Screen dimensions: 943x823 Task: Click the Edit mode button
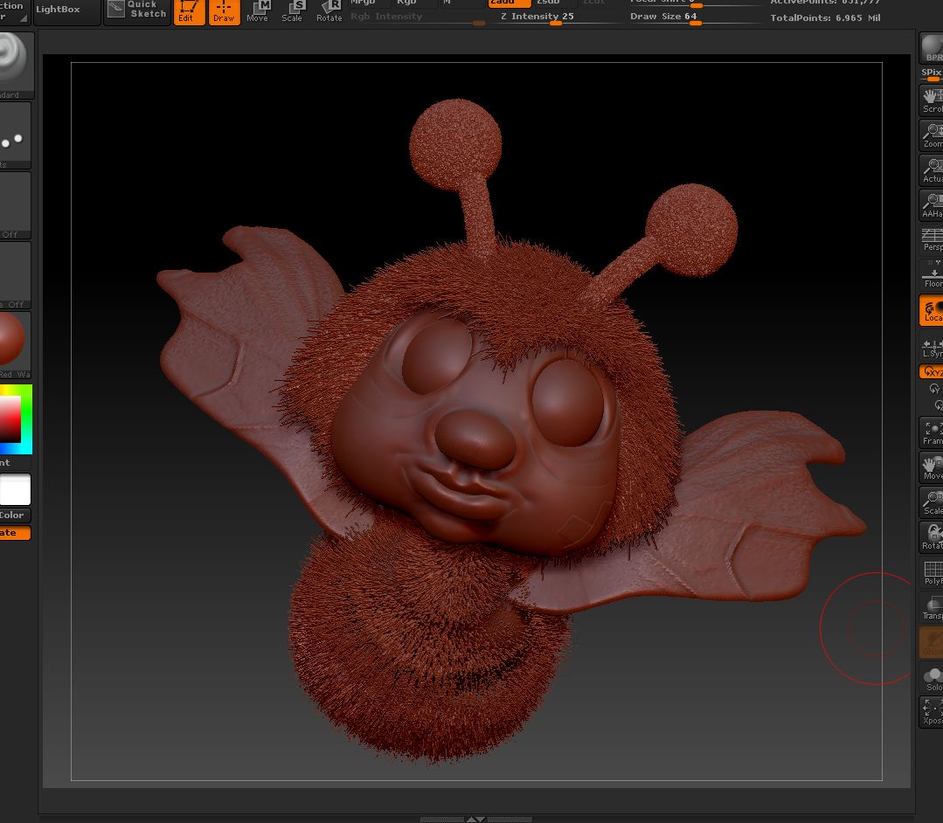(x=189, y=12)
